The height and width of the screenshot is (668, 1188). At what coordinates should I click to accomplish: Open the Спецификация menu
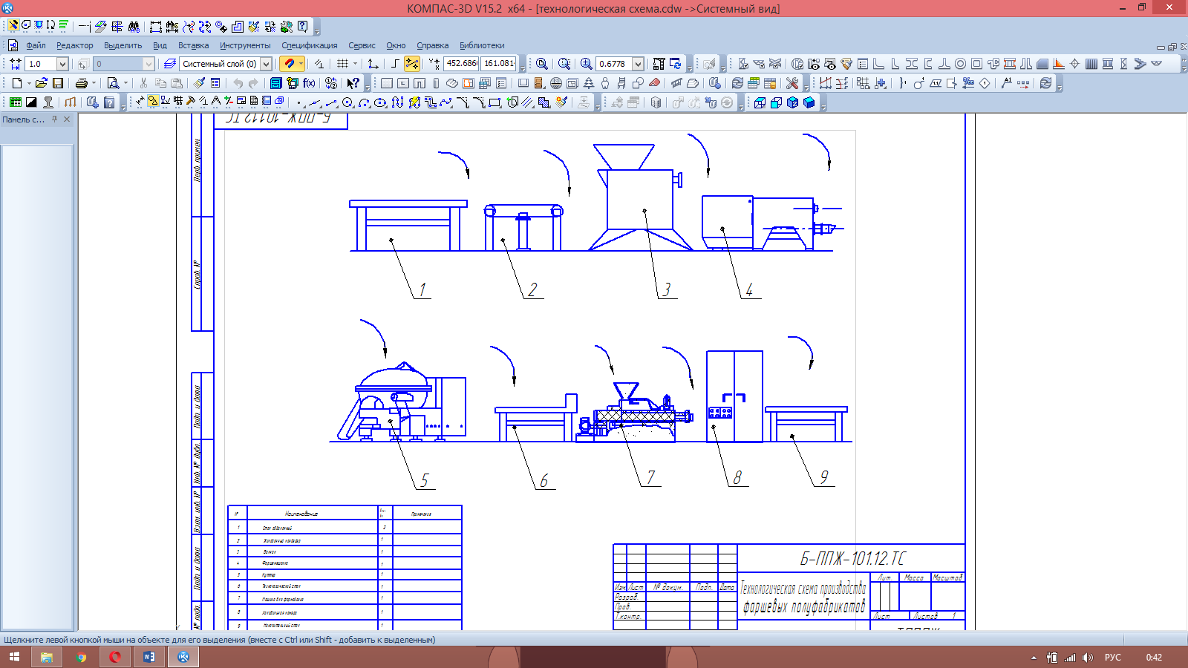310,45
